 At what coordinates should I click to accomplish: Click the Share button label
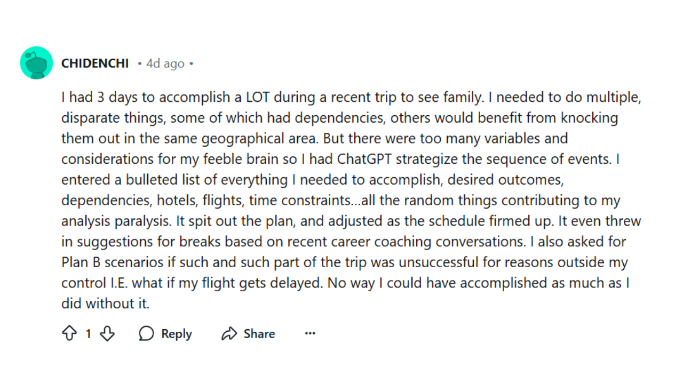point(259,334)
